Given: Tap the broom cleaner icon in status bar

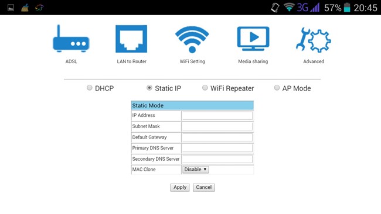Looking at the screenshot, I should click(25, 8).
